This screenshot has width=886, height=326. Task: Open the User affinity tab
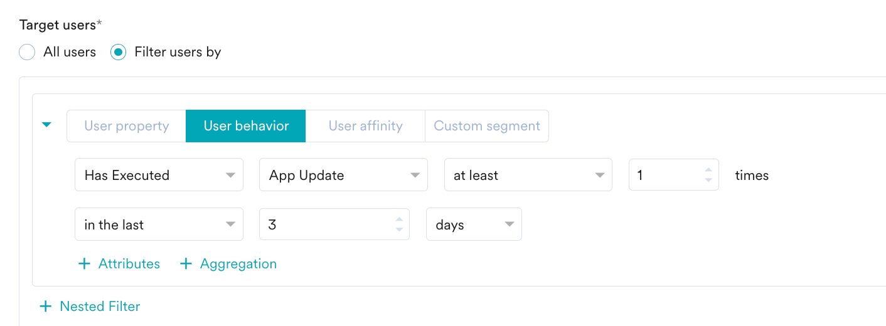[x=365, y=126]
